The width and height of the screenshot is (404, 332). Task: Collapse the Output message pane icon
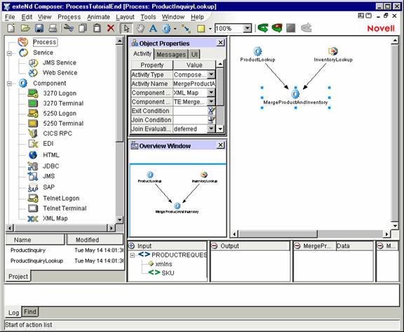tap(215, 246)
